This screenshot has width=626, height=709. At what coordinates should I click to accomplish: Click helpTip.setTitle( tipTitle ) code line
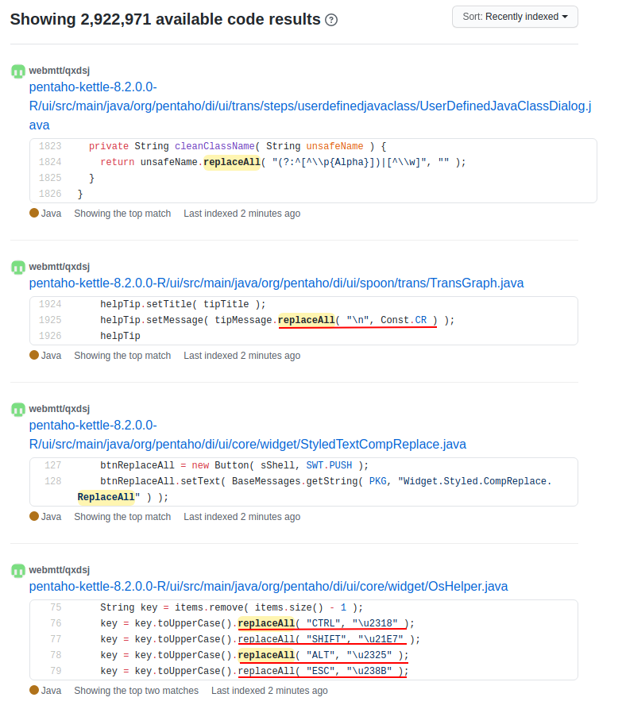[x=183, y=304]
